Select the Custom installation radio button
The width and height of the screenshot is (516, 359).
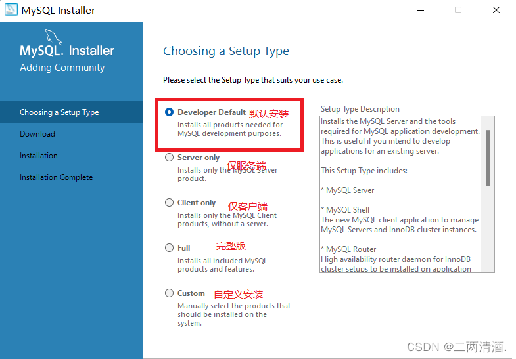click(x=169, y=293)
